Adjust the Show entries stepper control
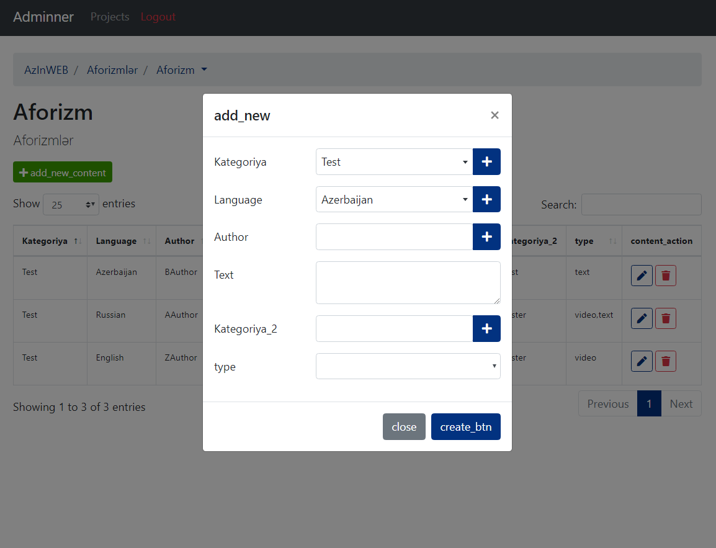 pos(90,204)
